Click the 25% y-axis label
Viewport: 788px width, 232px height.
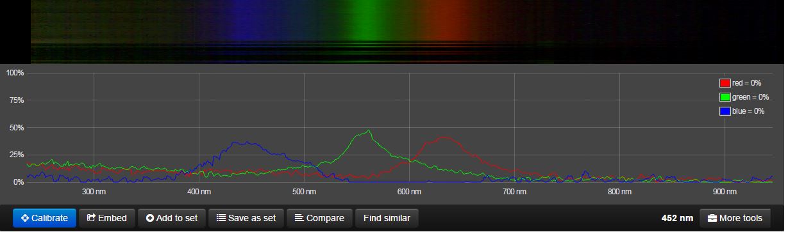click(x=17, y=155)
